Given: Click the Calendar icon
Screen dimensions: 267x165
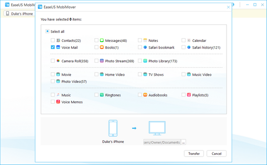Looking at the screenshot, I should point(189,40).
